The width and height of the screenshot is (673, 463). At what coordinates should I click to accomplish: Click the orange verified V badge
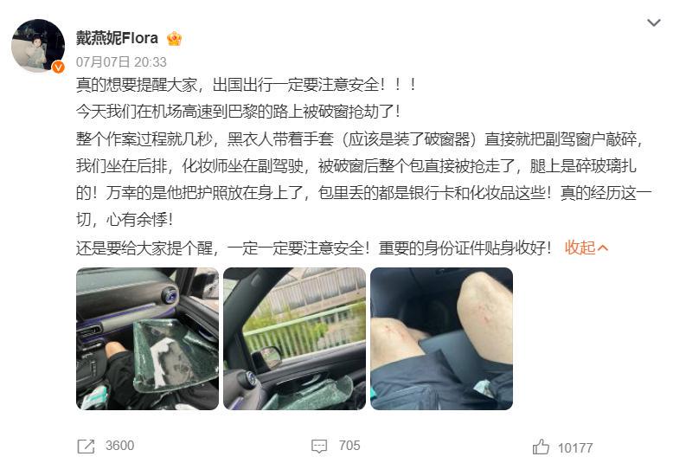click(58, 67)
